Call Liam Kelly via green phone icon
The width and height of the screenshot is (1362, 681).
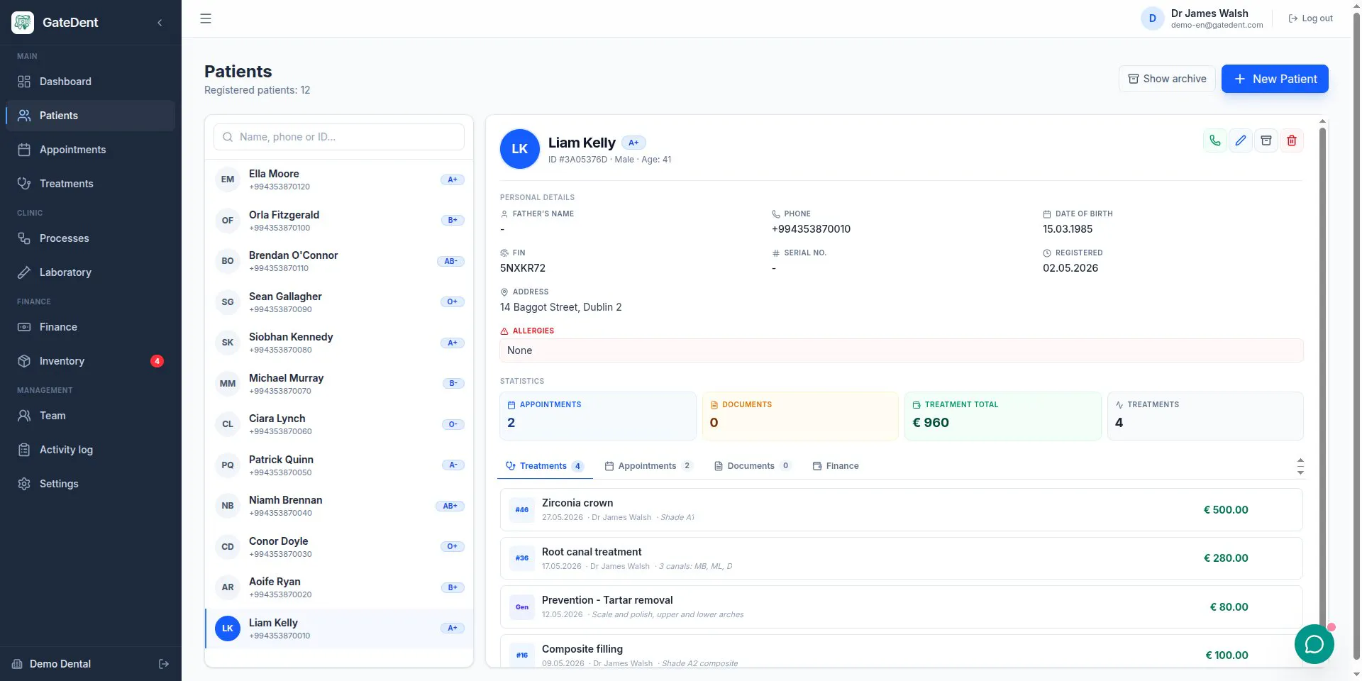point(1215,140)
